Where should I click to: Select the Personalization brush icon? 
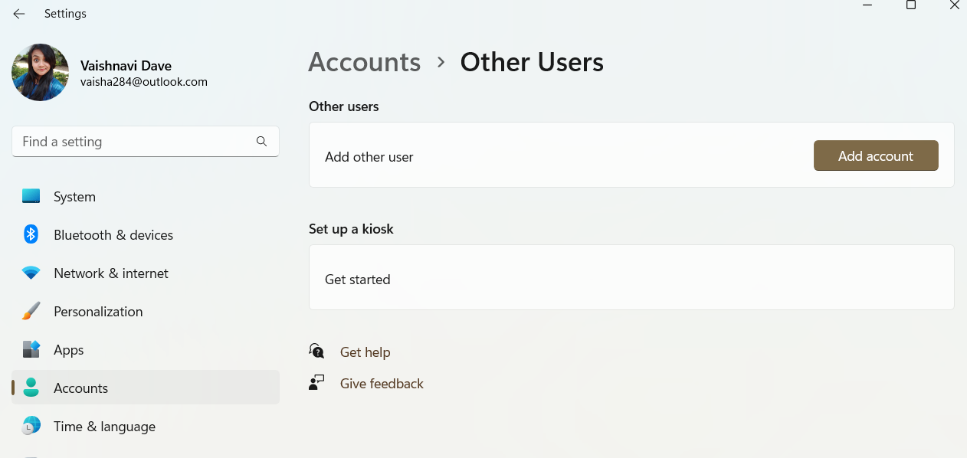tap(31, 311)
